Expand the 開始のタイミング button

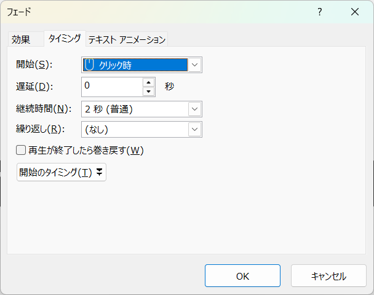[62, 172]
